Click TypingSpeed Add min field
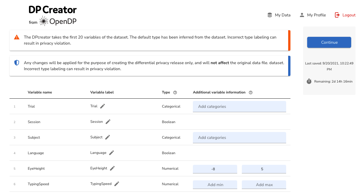 215,185
